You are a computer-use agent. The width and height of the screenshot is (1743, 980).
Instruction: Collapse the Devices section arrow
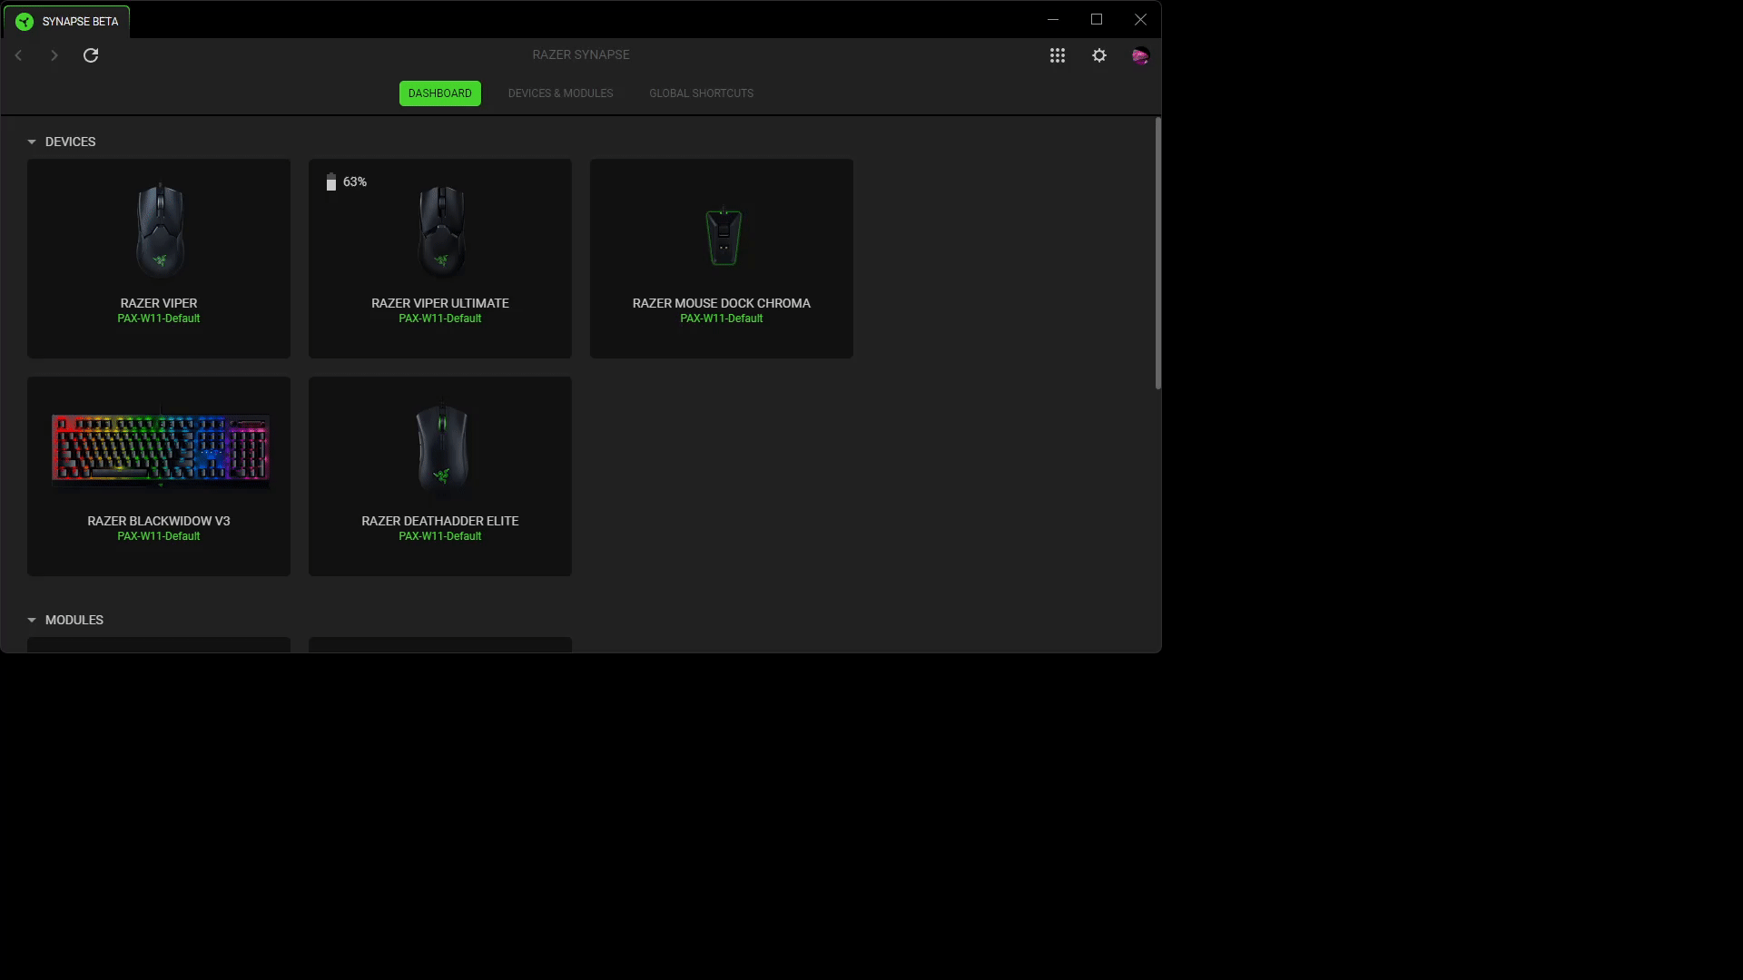32,142
